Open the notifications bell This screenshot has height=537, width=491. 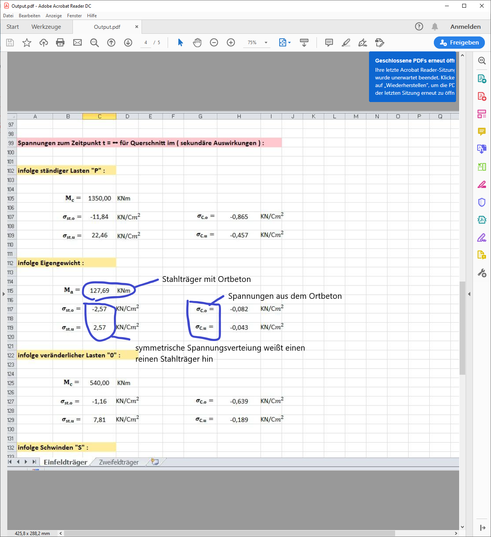pyautogui.click(x=435, y=26)
